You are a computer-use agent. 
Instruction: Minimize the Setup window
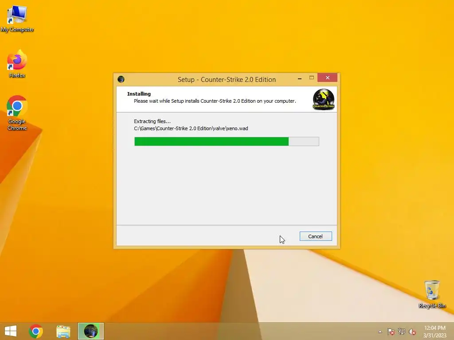[300, 78]
